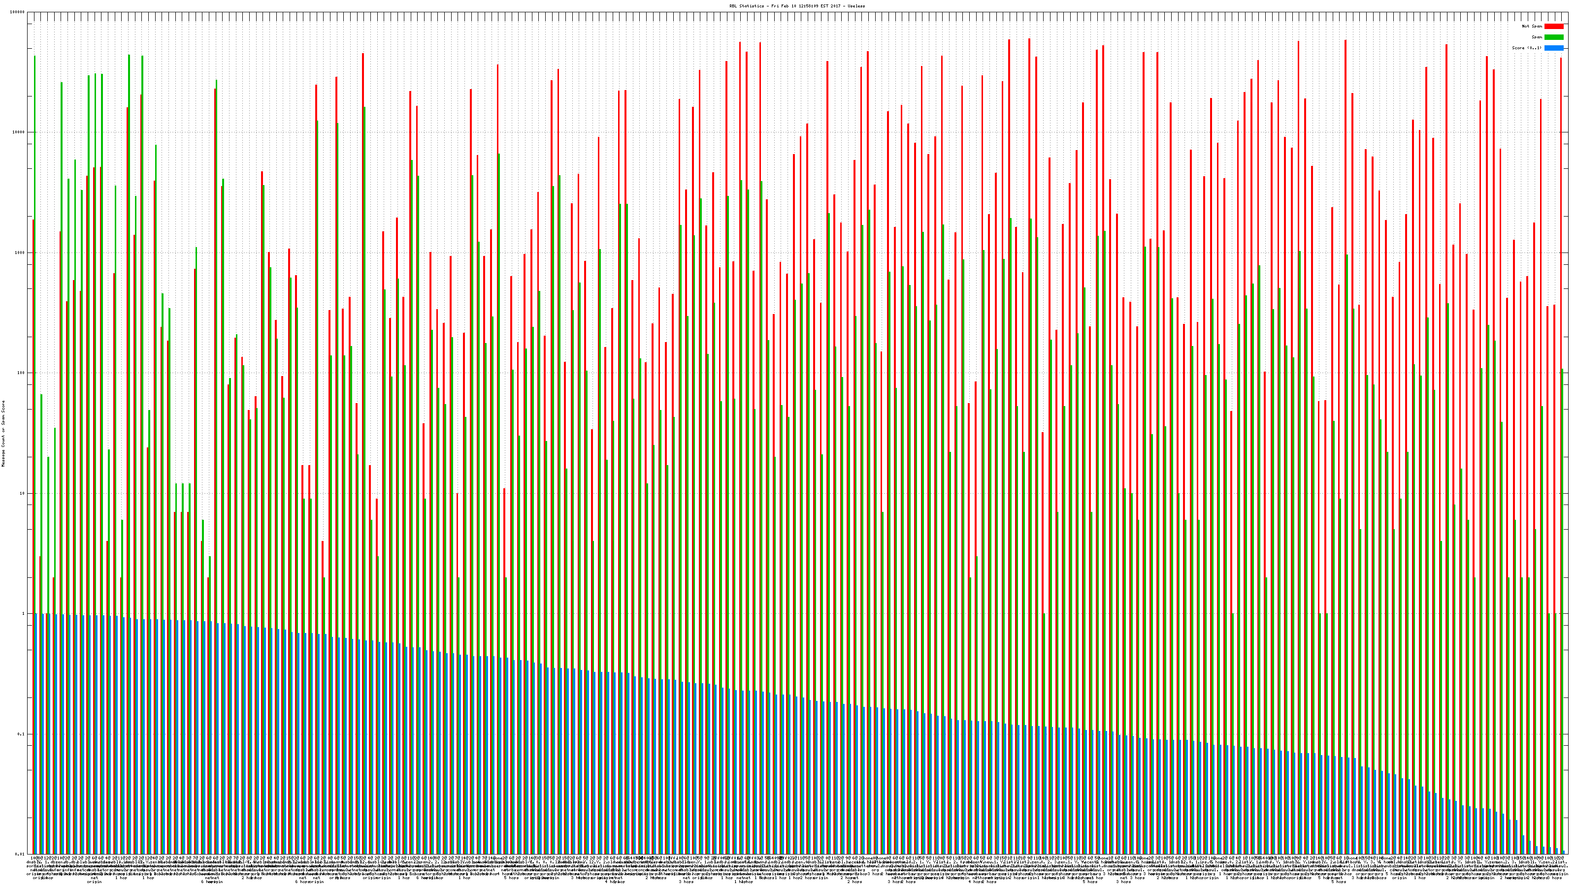
Task: Click the 100000 y-axis tick label
Action: (18, 12)
